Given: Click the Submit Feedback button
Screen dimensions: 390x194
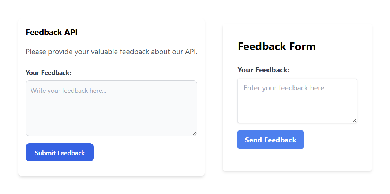Looking at the screenshot, I should (60, 153).
